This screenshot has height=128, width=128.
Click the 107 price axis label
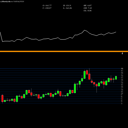point(122,91)
